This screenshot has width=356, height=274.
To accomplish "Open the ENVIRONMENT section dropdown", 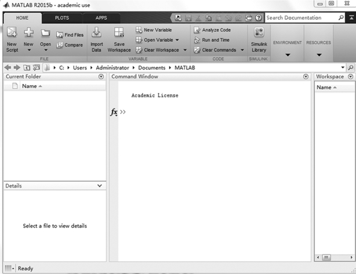I will coord(287,55).
